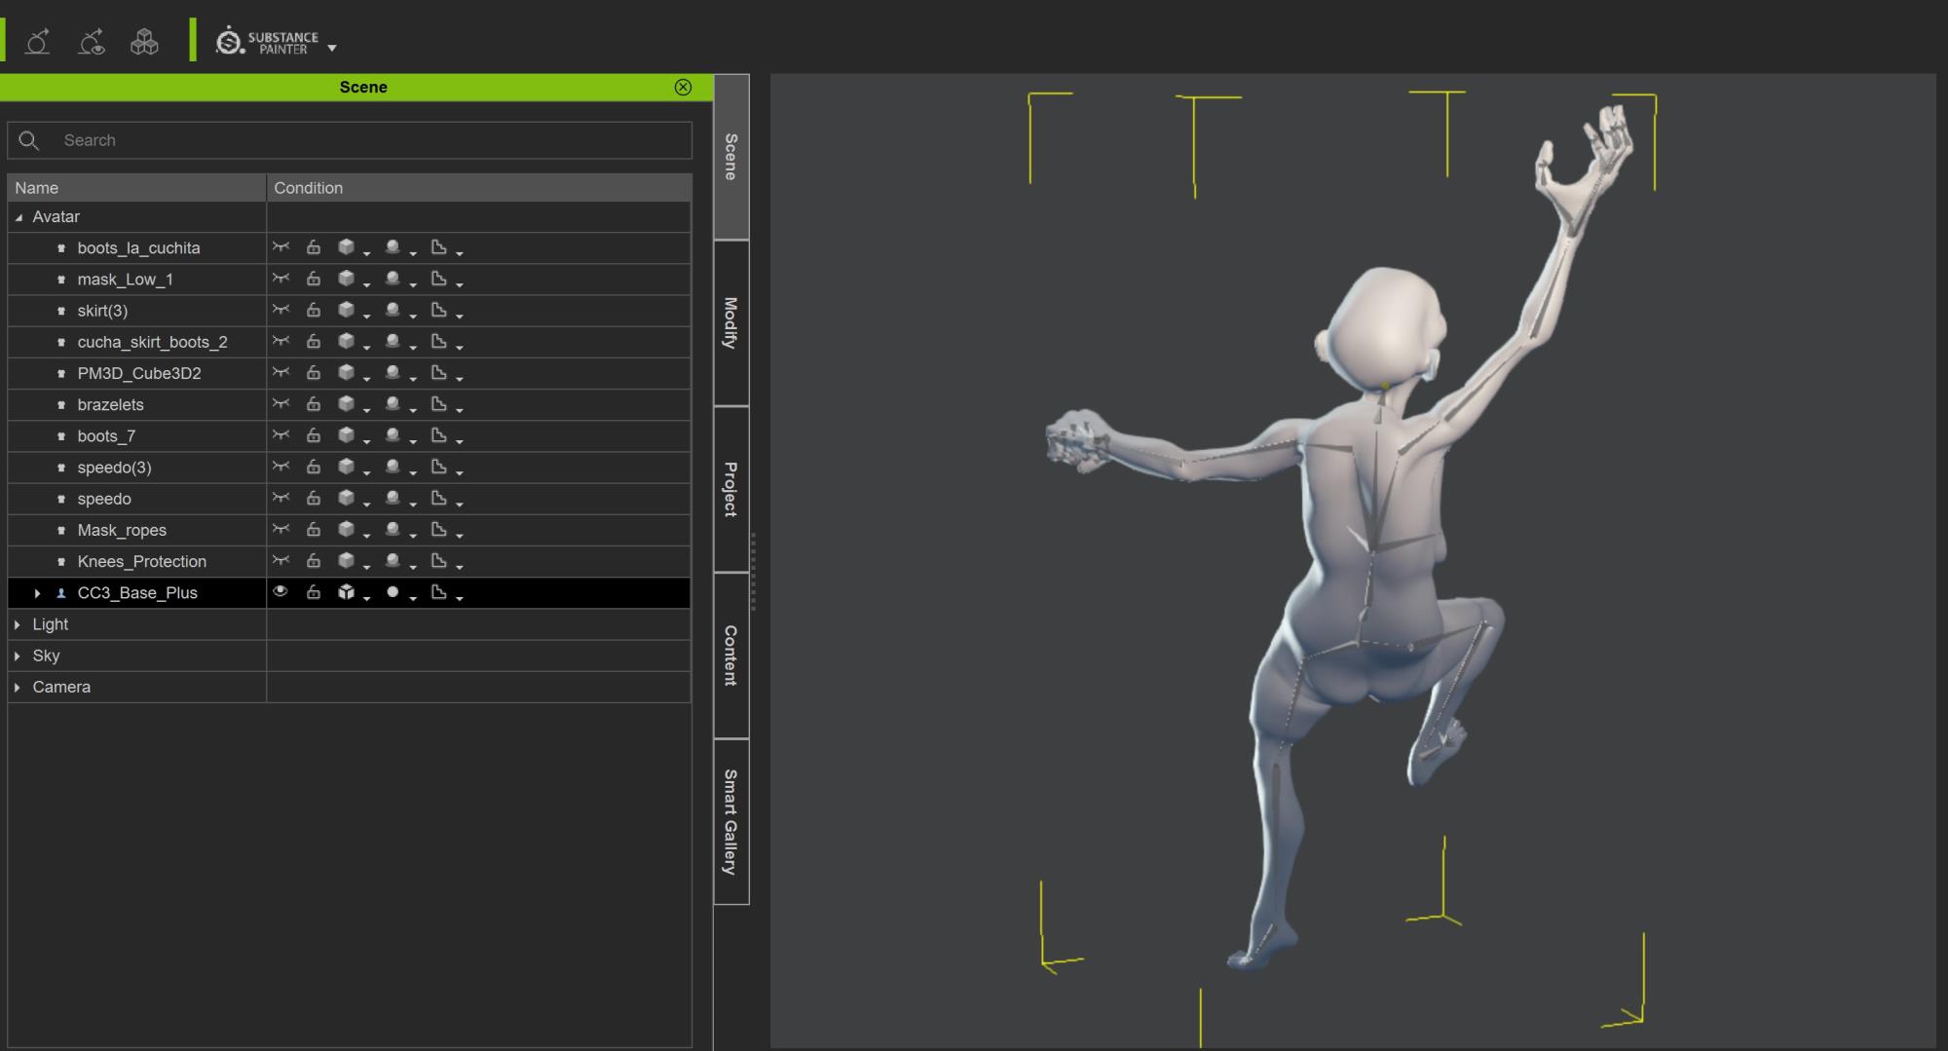Click the sphere icon in mask_Low_1 row

pos(393,278)
